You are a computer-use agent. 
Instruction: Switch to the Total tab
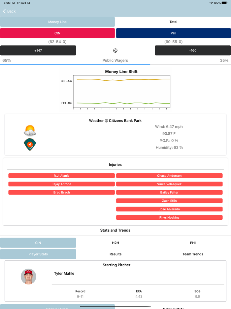point(173,22)
